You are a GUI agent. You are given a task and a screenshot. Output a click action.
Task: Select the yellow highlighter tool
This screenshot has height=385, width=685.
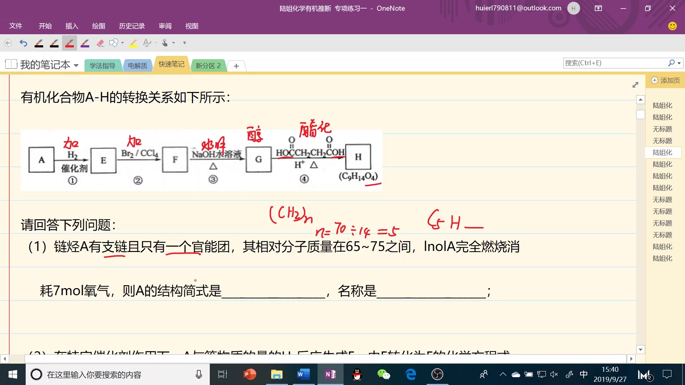coord(133,43)
